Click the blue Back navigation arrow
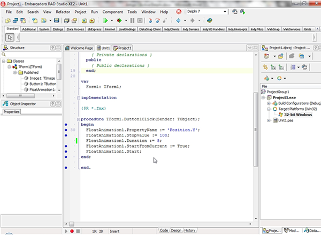Screen dimensions: 321x236 (178, 20)
